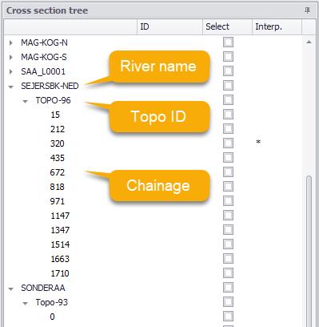Select cross section at chainage 435
This screenshot has width=319, height=327.
[x=58, y=158]
